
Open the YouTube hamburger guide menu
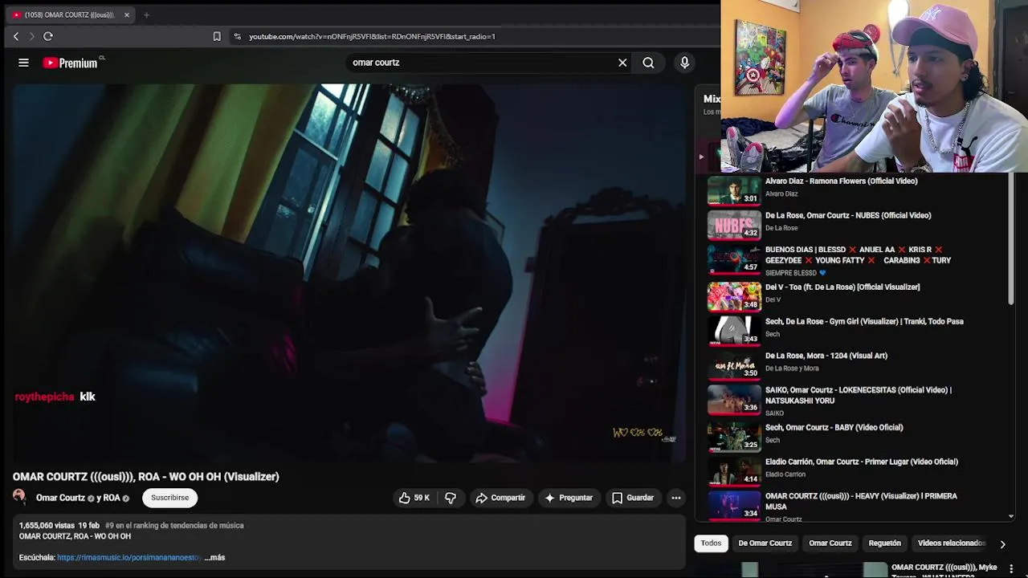coord(23,63)
